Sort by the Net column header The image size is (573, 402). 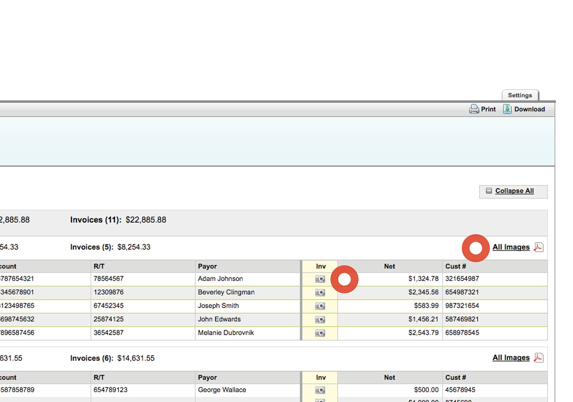point(389,266)
